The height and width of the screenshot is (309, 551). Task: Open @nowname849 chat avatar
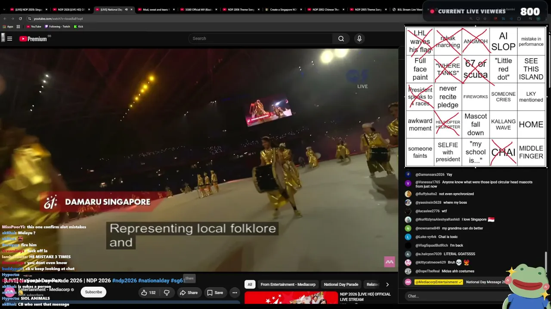(x=408, y=228)
